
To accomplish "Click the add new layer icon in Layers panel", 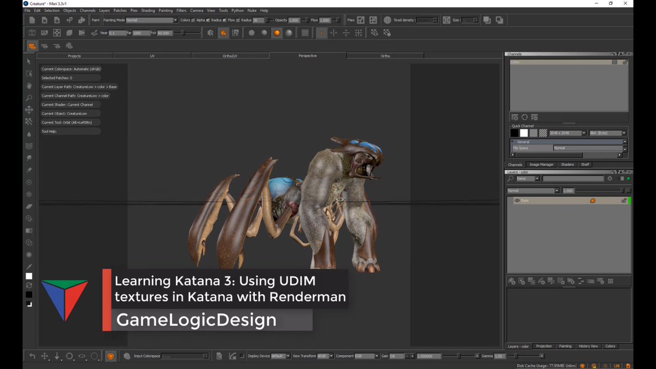I will pyautogui.click(x=512, y=281).
